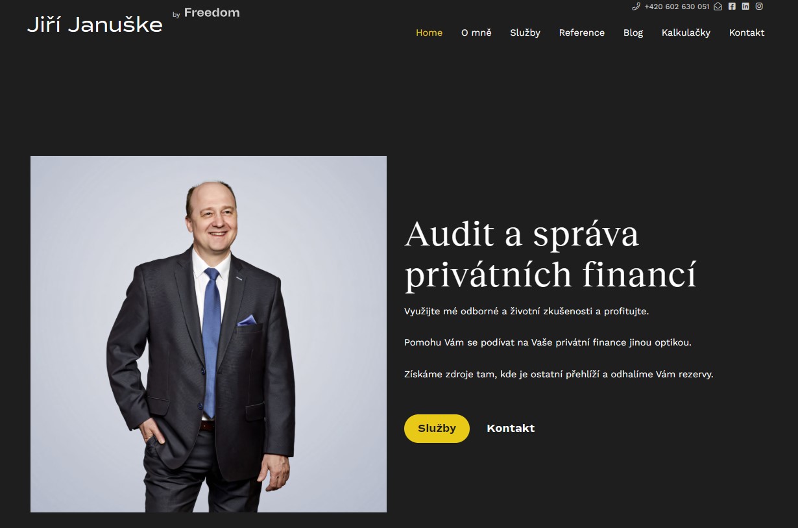This screenshot has width=798, height=528.
Task: Open Kalkulačky from the top menu
Action: [686, 32]
